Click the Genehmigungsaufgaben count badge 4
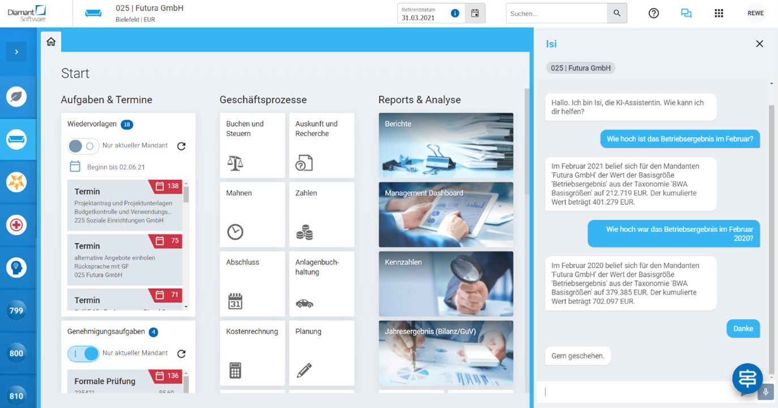Viewport: 778px width, 408px height. (153, 332)
